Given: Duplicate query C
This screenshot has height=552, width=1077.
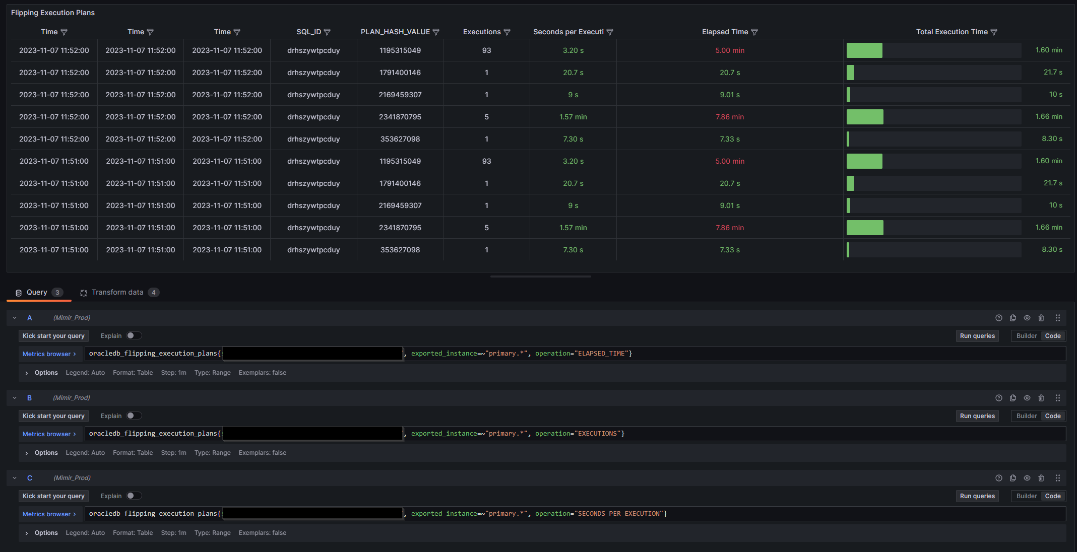Looking at the screenshot, I should pos(1013,478).
